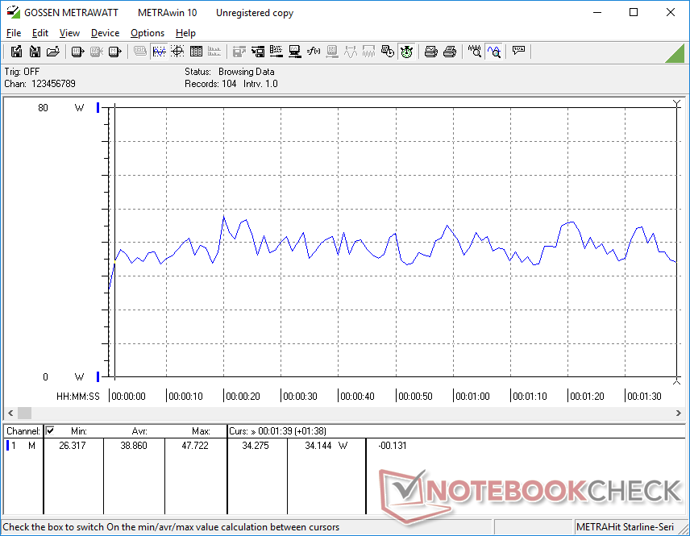Click the 00:00:50 time axis label
690x536 pixels.
tap(415, 396)
